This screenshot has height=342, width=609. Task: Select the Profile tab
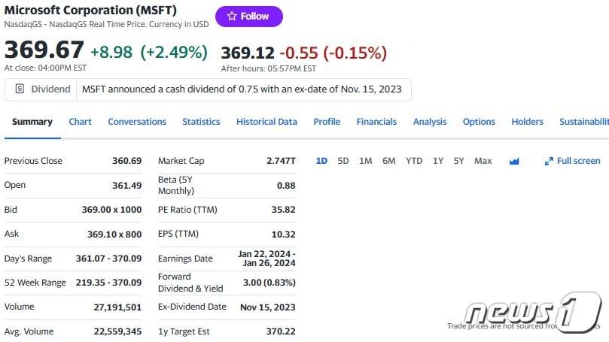click(327, 122)
